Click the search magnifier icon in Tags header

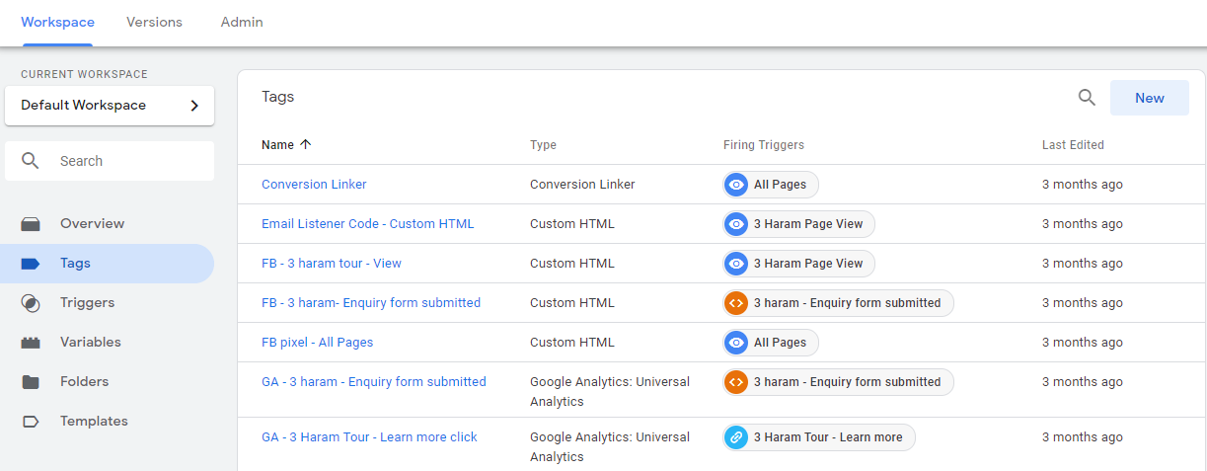click(x=1087, y=98)
